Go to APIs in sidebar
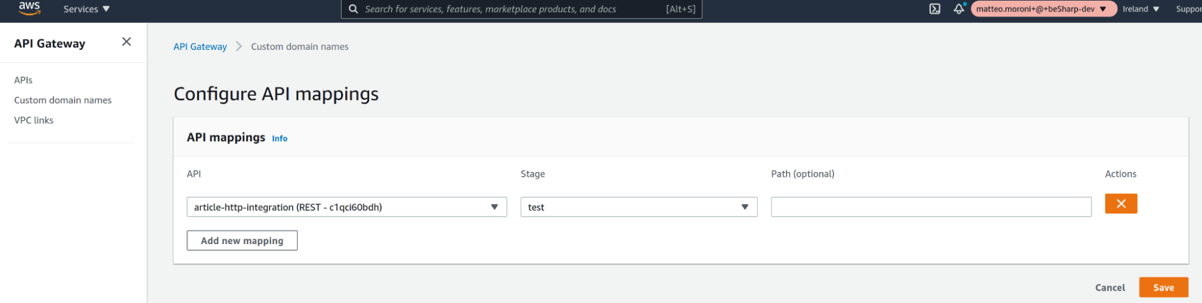The image size is (1202, 303). tap(23, 80)
